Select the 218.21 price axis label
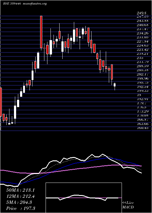The width and height of the screenshot is (152, 213). (143, 54)
